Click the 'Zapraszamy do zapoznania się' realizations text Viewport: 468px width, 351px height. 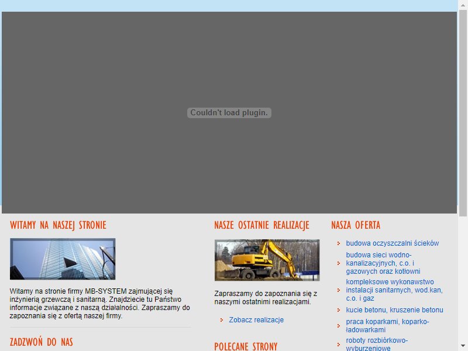click(x=266, y=298)
